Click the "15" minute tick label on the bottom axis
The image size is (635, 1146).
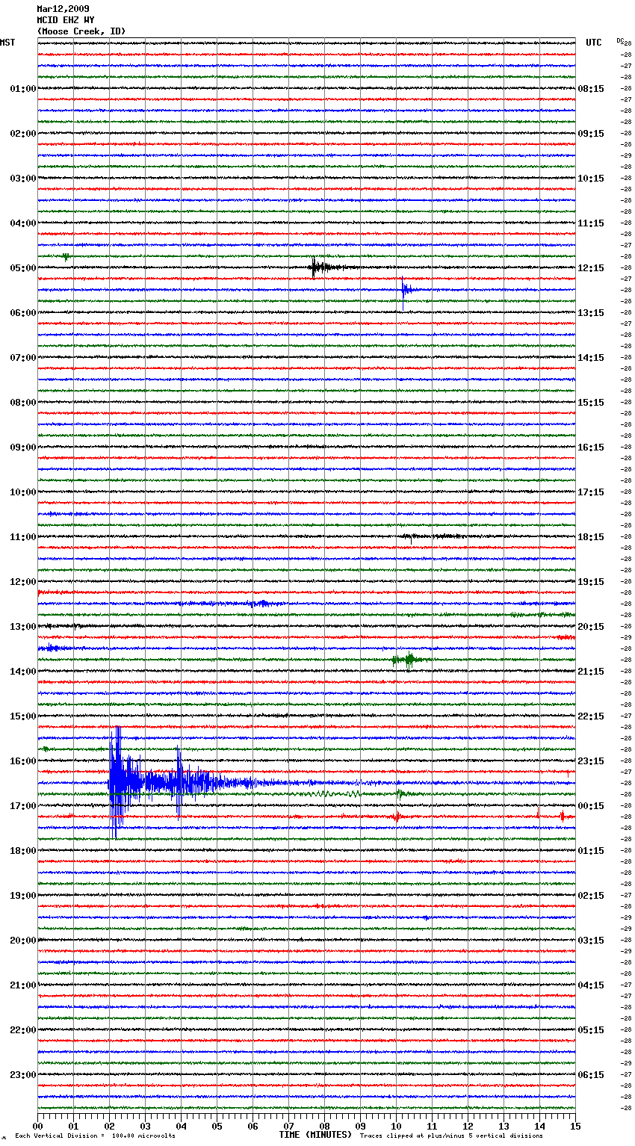click(x=575, y=1126)
